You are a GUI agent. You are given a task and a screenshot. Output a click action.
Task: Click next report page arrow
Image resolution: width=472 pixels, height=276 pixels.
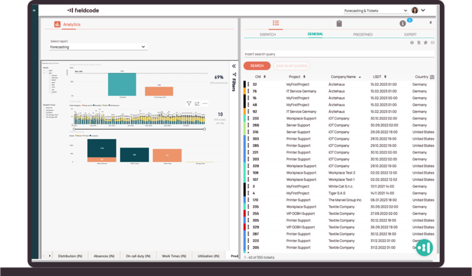click(x=50, y=256)
